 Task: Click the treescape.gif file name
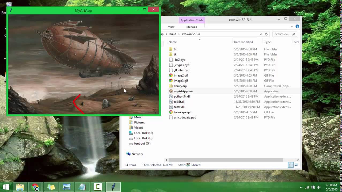click(x=182, y=112)
